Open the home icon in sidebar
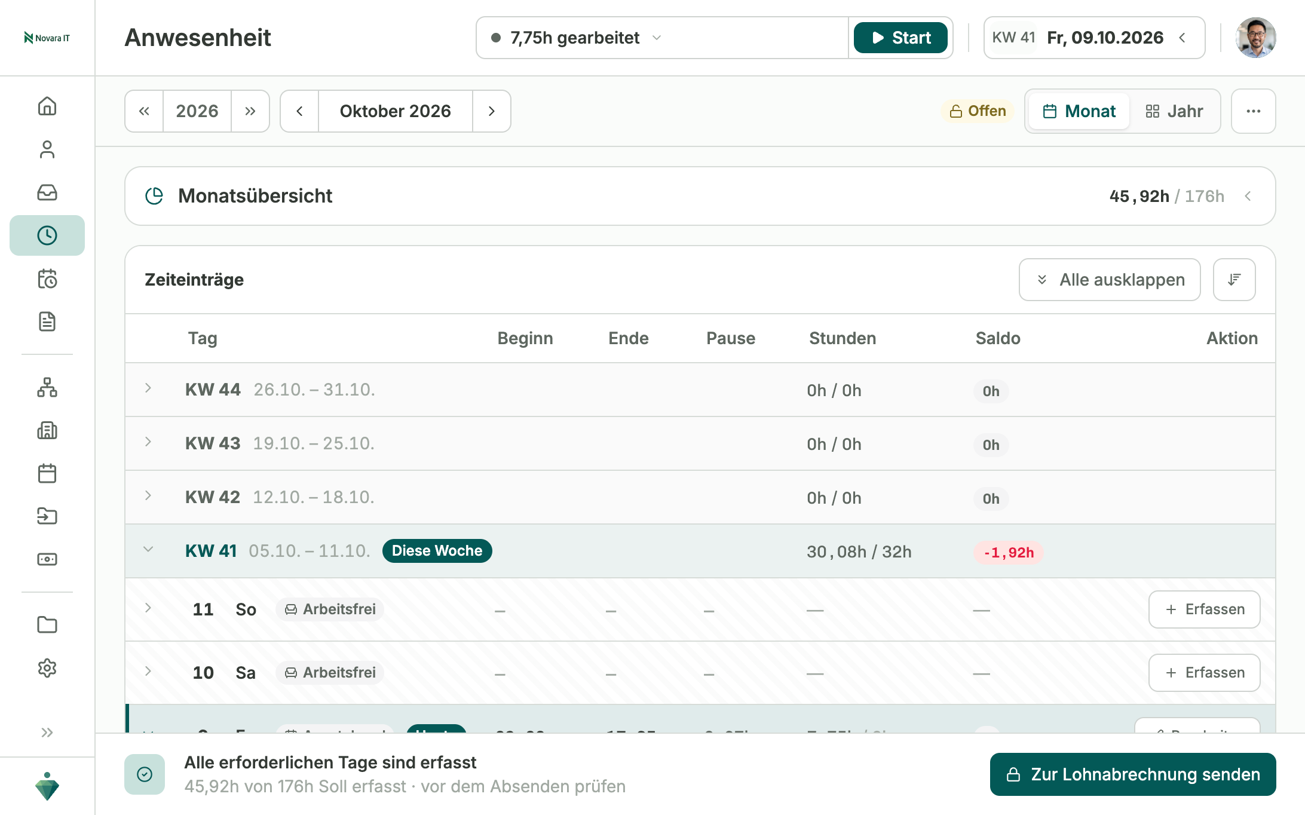Screen dimensions: 1305x815 (47, 106)
